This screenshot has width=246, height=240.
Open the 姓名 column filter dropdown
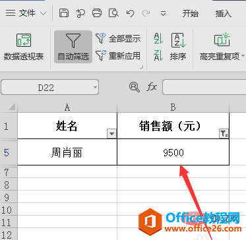click(x=111, y=133)
